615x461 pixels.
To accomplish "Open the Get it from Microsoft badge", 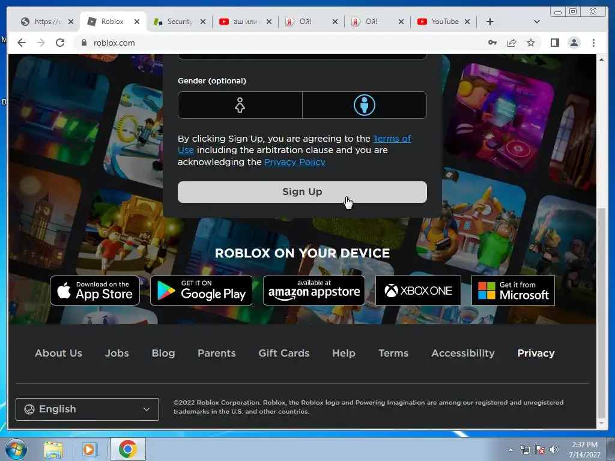I will (x=513, y=291).
